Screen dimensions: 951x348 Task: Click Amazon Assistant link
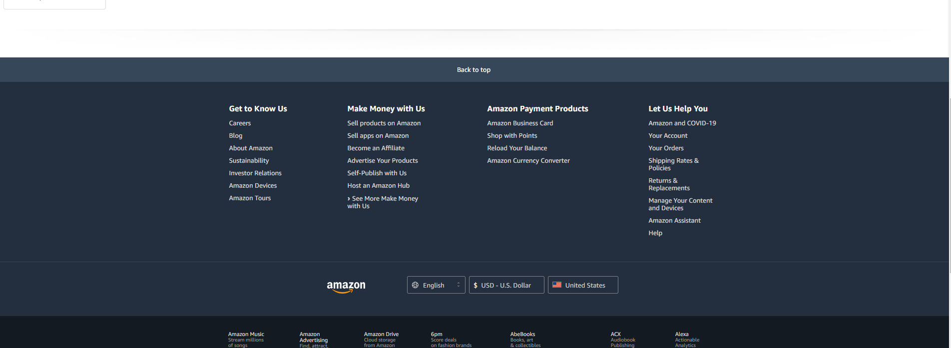674,221
